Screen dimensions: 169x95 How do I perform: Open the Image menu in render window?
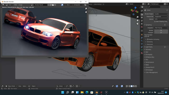pyautogui.click(x=20, y=5)
